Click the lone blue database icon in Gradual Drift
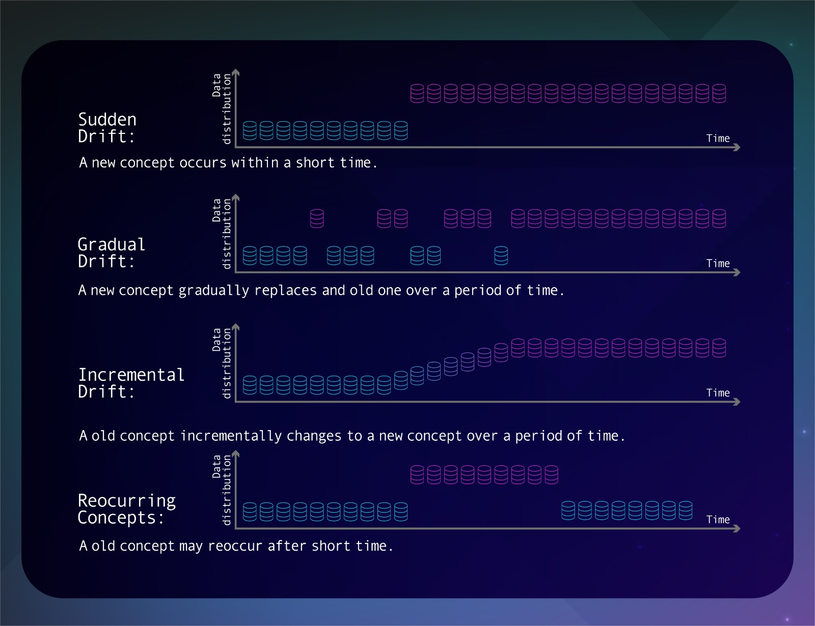 pyautogui.click(x=501, y=255)
